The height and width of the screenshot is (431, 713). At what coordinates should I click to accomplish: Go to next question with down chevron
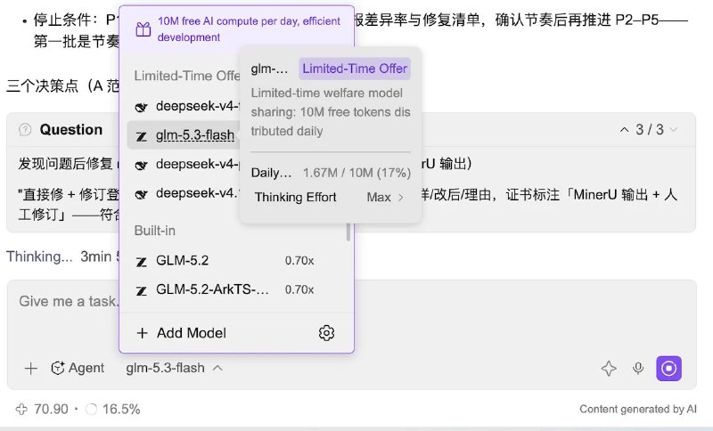(674, 130)
